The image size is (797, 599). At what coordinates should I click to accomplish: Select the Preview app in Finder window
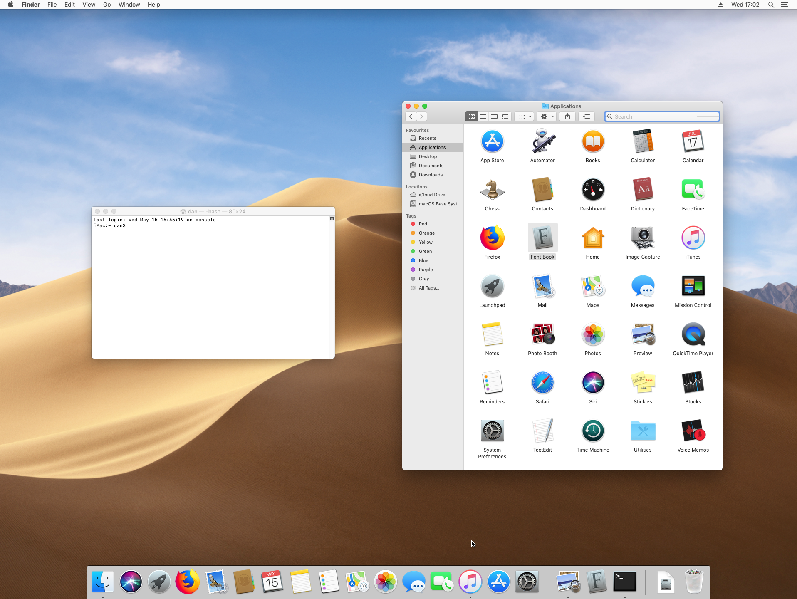(x=643, y=335)
